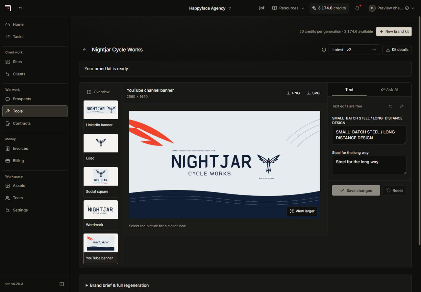
Task: Expand the Resources dropdown
Action: point(288,8)
